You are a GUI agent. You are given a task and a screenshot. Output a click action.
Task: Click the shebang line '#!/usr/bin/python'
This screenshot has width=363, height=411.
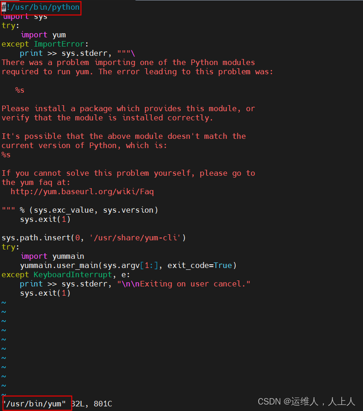click(x=41, y=7)
